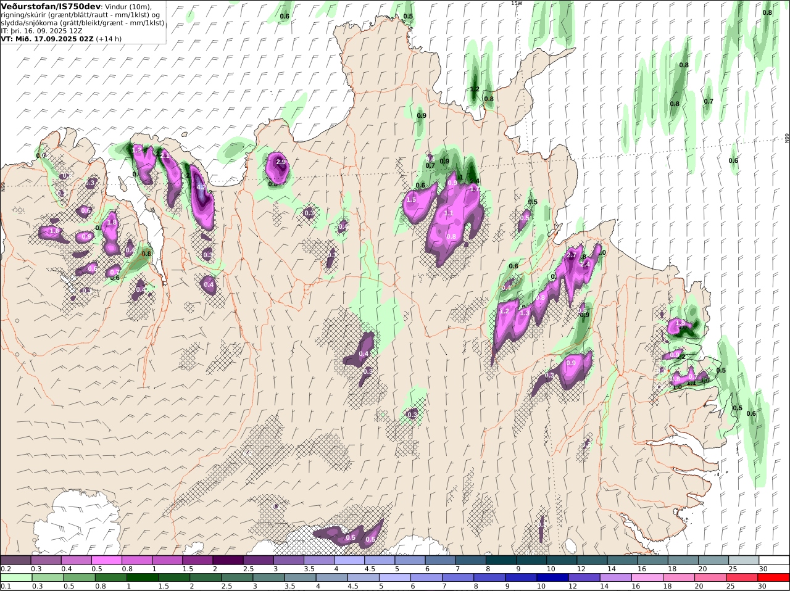Click the '(+14 h)' forecast offset text
The height and width of the screenshot is (591, 790).
tap(109, 38)
